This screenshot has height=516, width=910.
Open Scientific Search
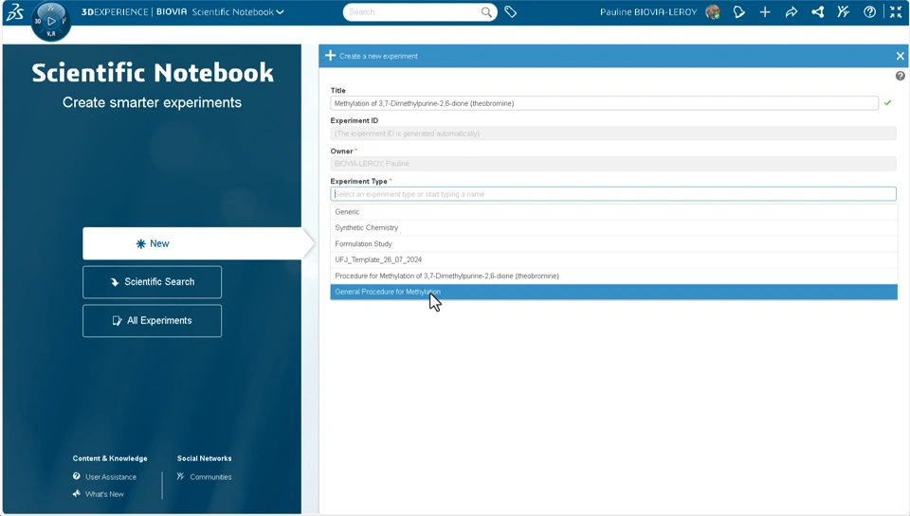click(152, 282)
